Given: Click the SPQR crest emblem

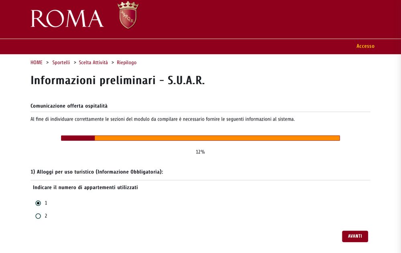Looking at the screenshot, I should click(128, 15).
